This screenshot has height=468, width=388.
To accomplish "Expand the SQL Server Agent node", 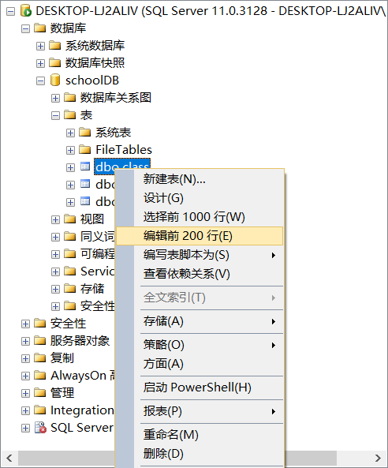I will (26, 429).
